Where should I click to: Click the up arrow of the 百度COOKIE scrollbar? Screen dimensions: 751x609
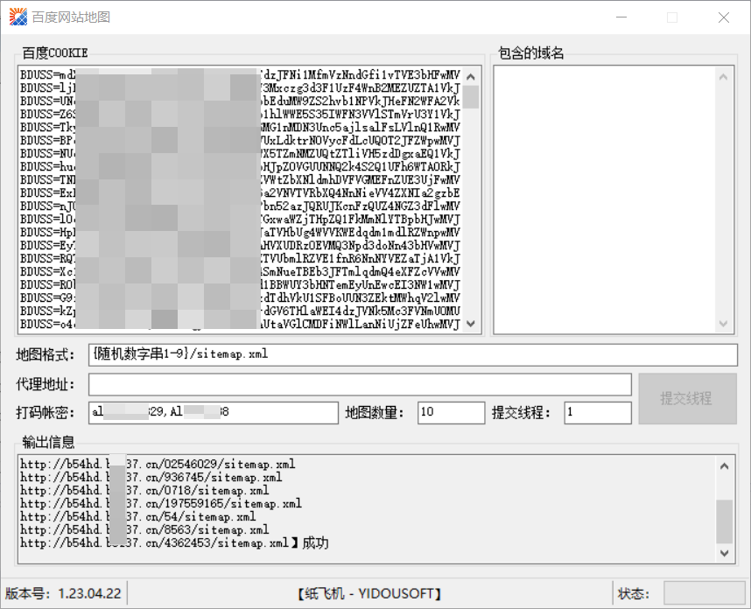[471, 77]
